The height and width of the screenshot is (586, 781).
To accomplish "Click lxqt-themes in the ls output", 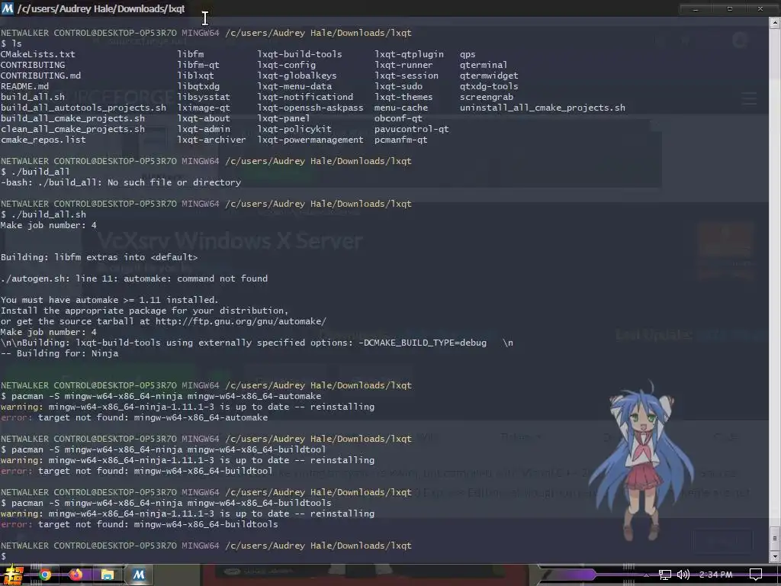I will pyautogui.click(x=403, y=97).
